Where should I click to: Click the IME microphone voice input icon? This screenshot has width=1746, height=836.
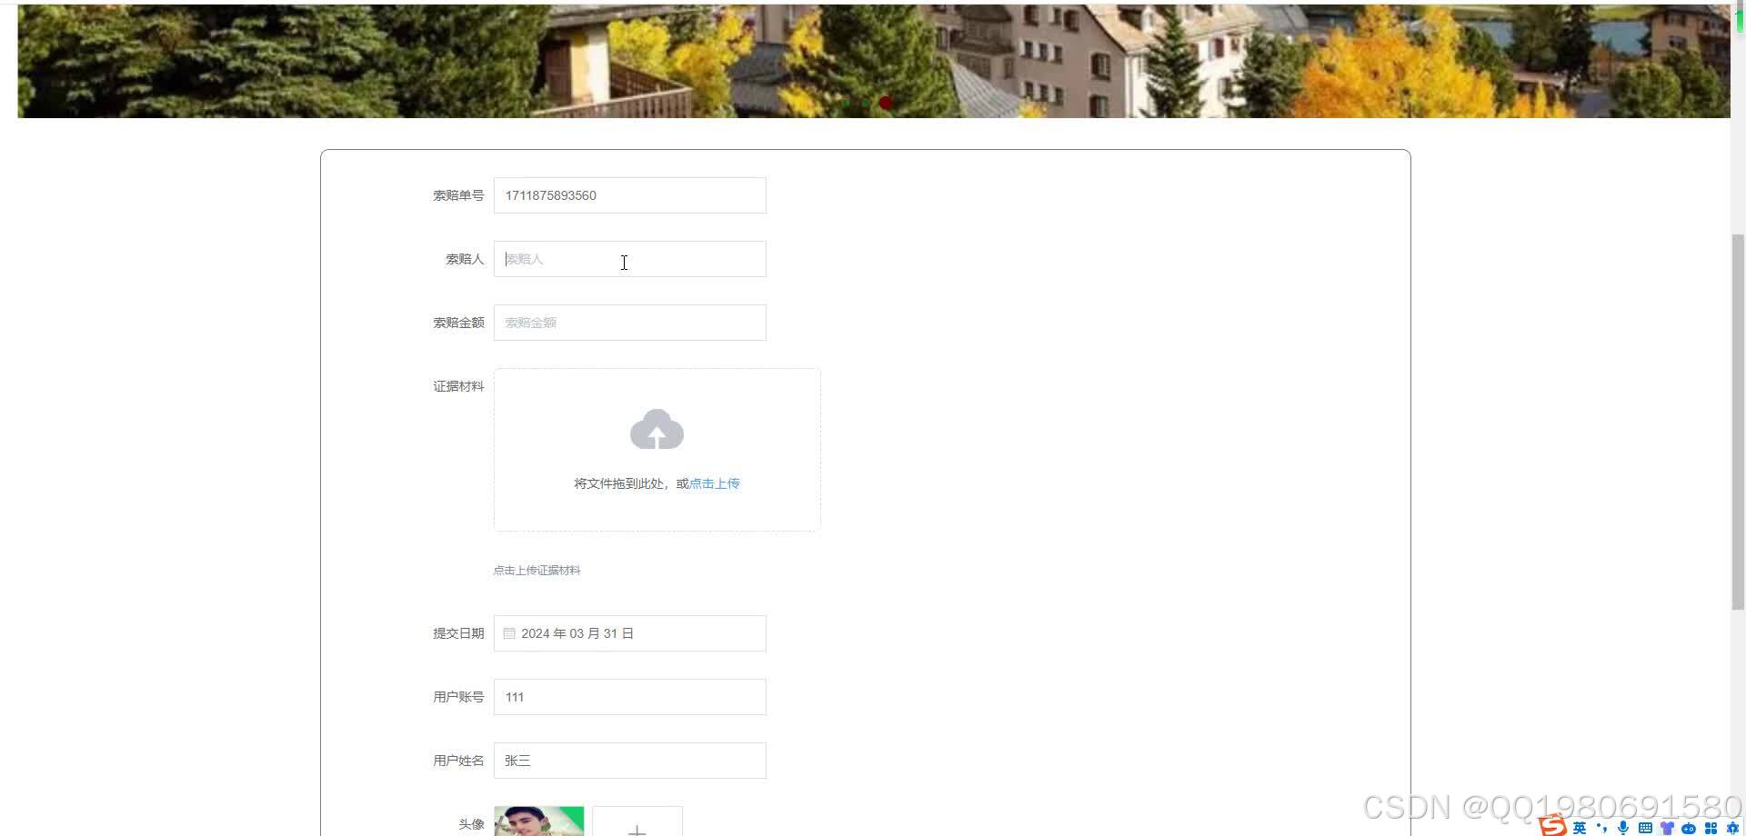pyautogui.click(x=1623, y=828)
